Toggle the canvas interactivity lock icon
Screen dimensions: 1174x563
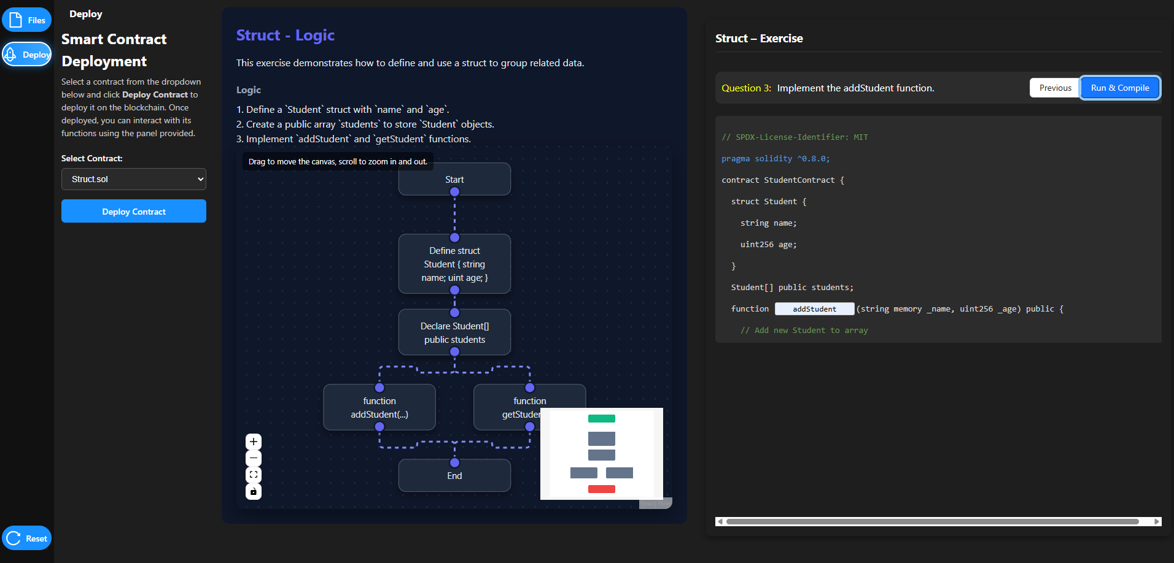click(254, 491)
